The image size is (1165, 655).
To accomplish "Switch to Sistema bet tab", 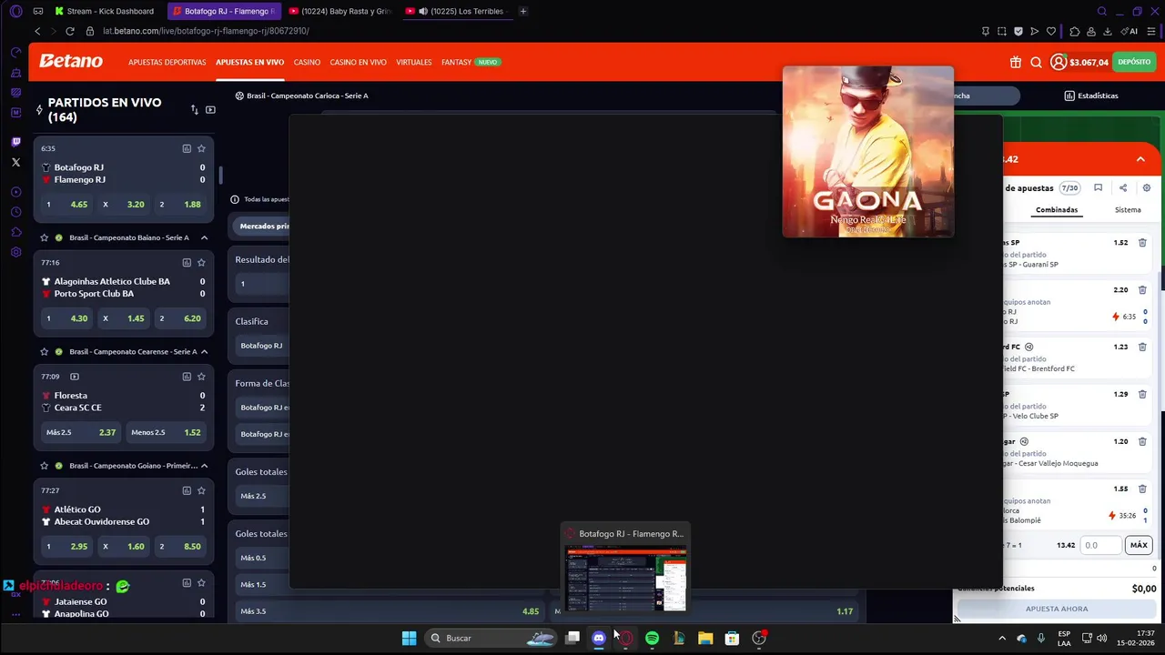I will click(x=1128, y=210).
